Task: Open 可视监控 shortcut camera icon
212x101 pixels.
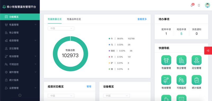Action: tap(182, 80)
